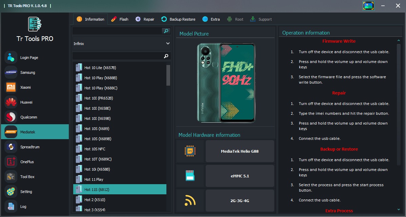Viewport: 406px width, 217px height.
Task: Click the eMMC 5.1 info button
Action: 240,176
